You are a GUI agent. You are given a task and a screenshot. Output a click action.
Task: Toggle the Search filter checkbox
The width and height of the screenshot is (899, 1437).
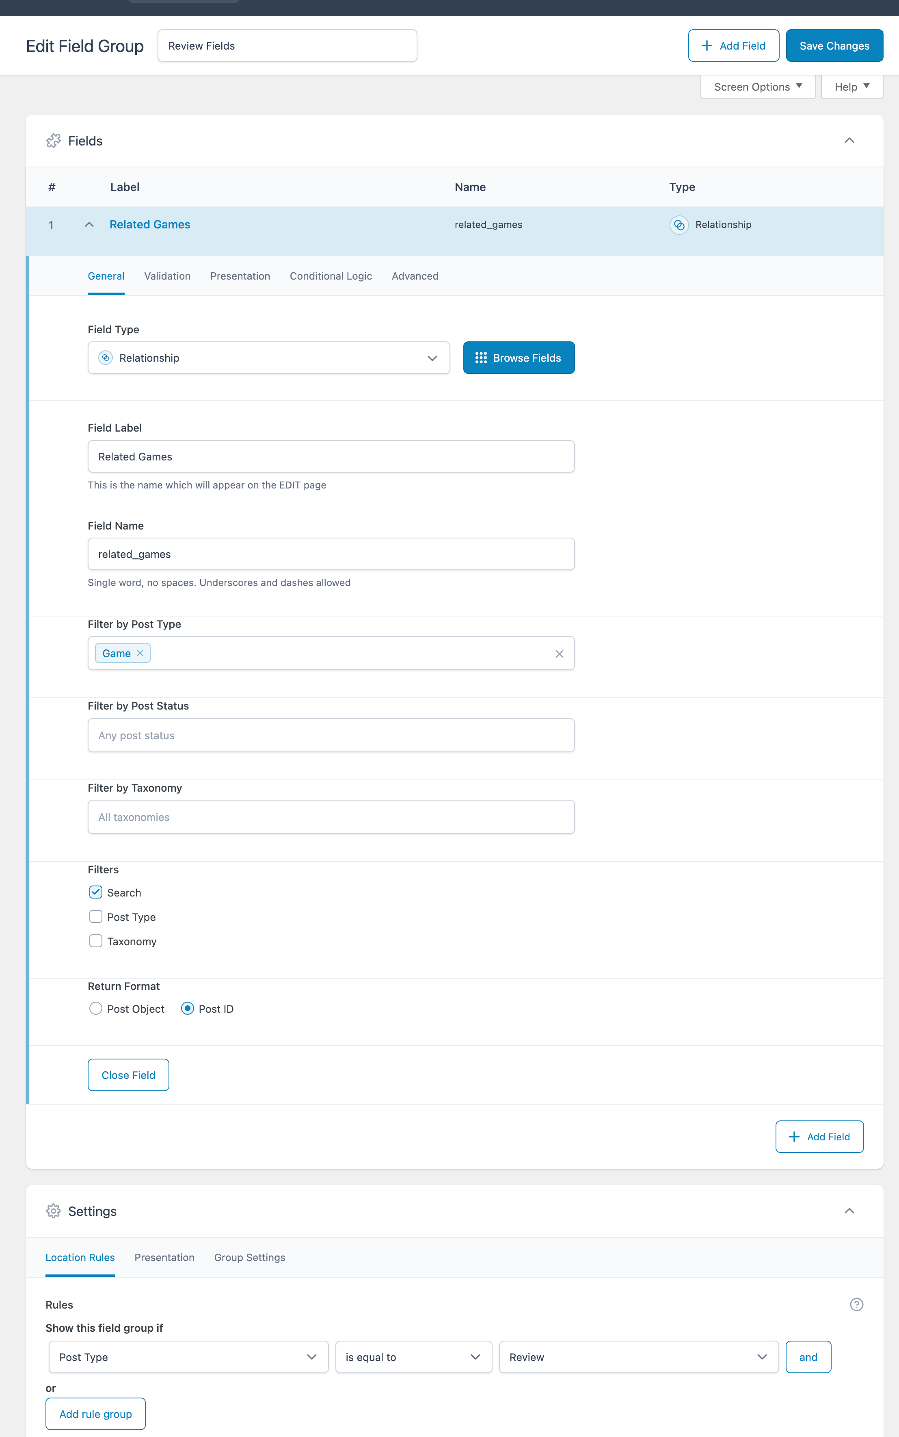96,892
